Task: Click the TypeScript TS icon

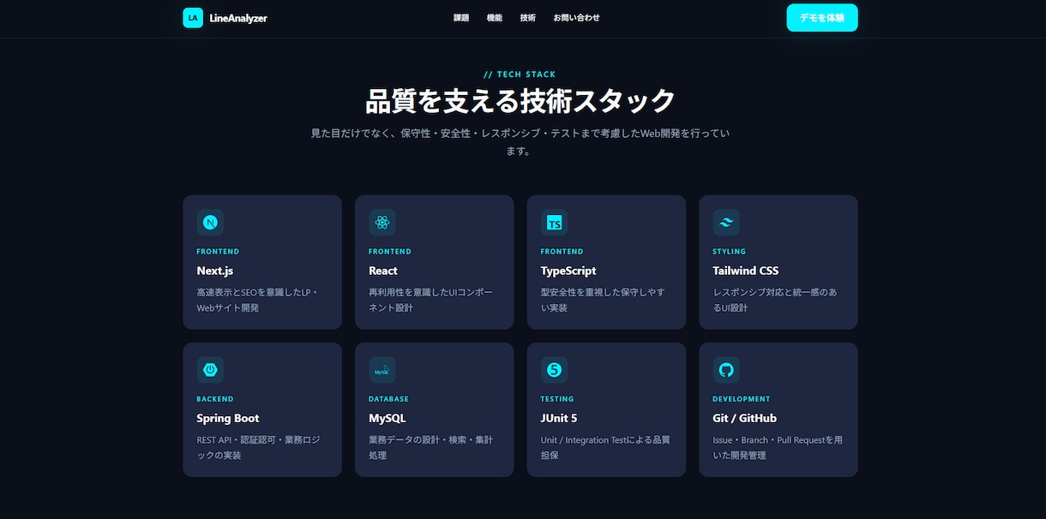Action: 554,223
